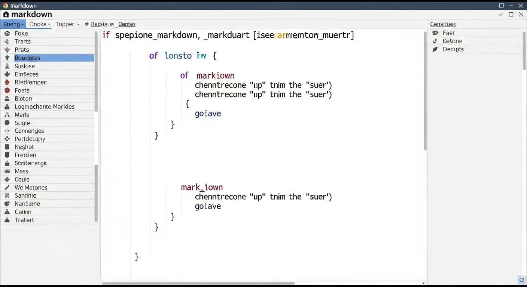
Task: Click the icon beside Faer in right panel
Action: click(435, 33)
